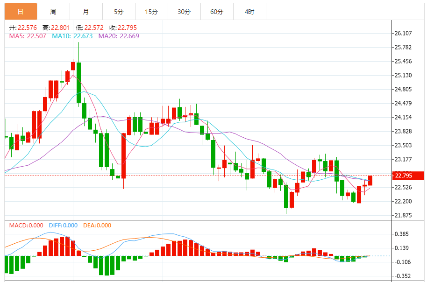Switch to the 4时 timeframe tab
The height and width of the screenshot is (282, 427).
pyautogui.click(x=249, y=12)
